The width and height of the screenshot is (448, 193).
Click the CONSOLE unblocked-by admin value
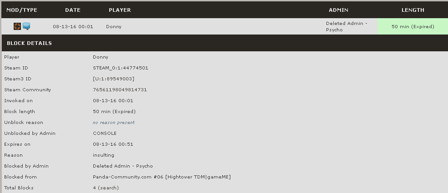coord(105,133)
